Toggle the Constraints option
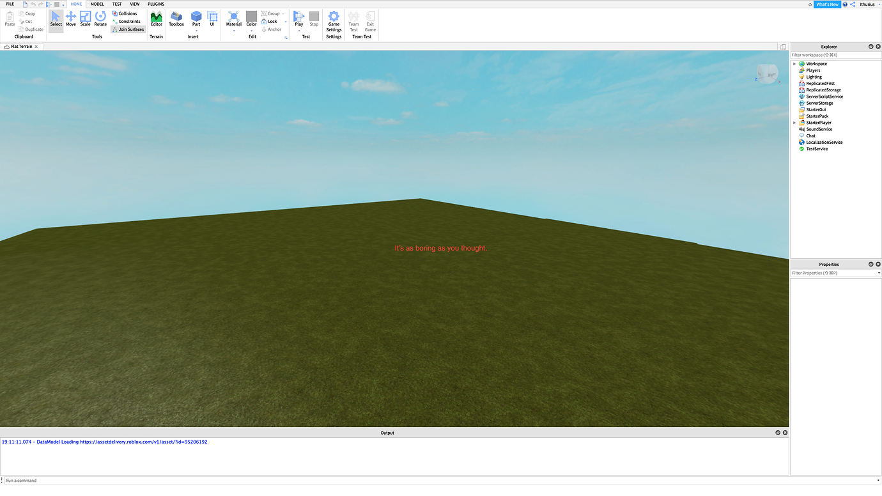This screenshot has width=882, height=496. click(126, 21)
